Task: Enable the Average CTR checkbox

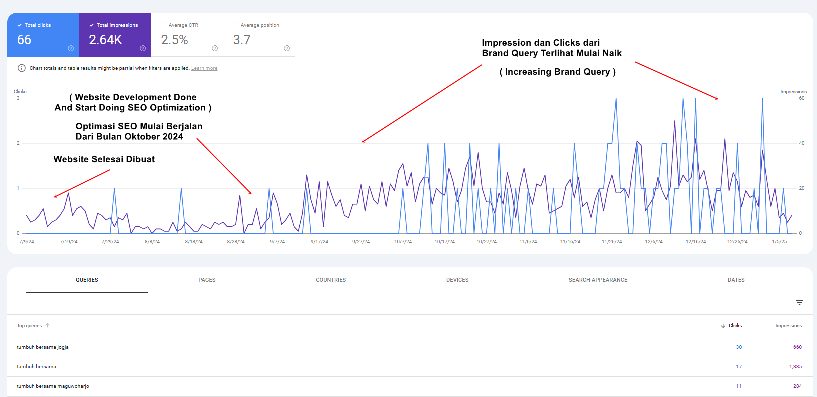Action: coord(164,25)
